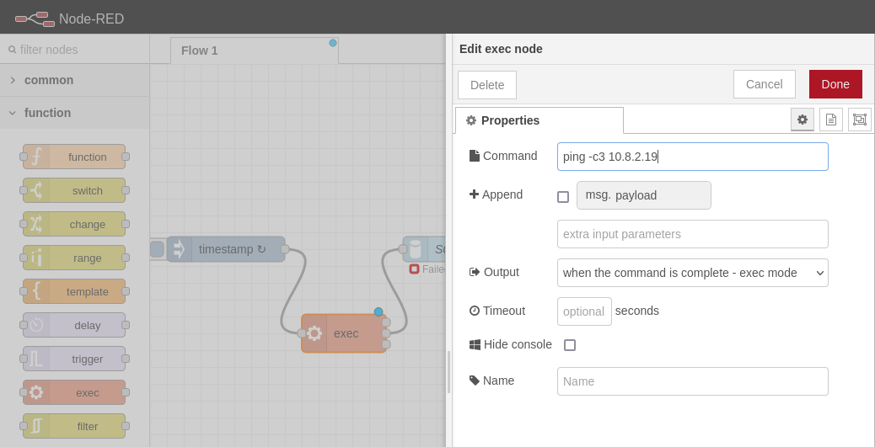Click the Edit exec node title

(501, 49)
